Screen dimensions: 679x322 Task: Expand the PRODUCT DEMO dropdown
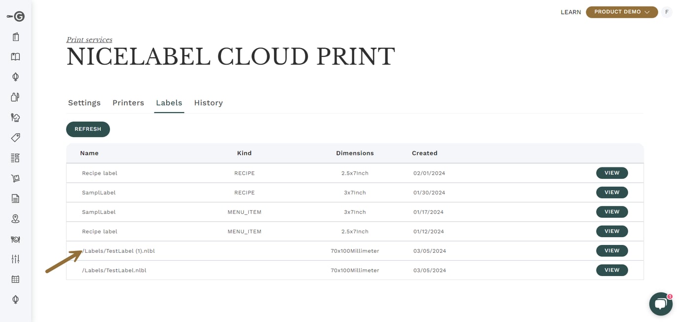pyautogui.click(x=621, y=12)
